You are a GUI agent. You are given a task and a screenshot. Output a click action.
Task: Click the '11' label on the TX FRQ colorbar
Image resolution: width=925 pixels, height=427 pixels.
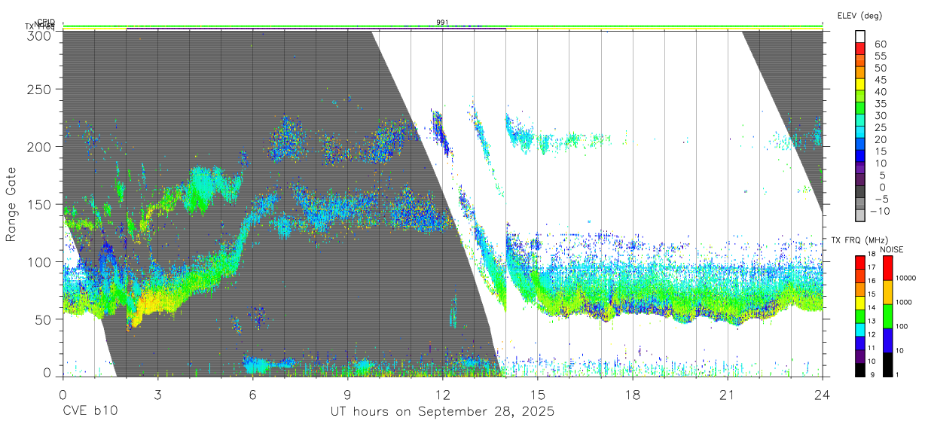(x=872, y=348)
